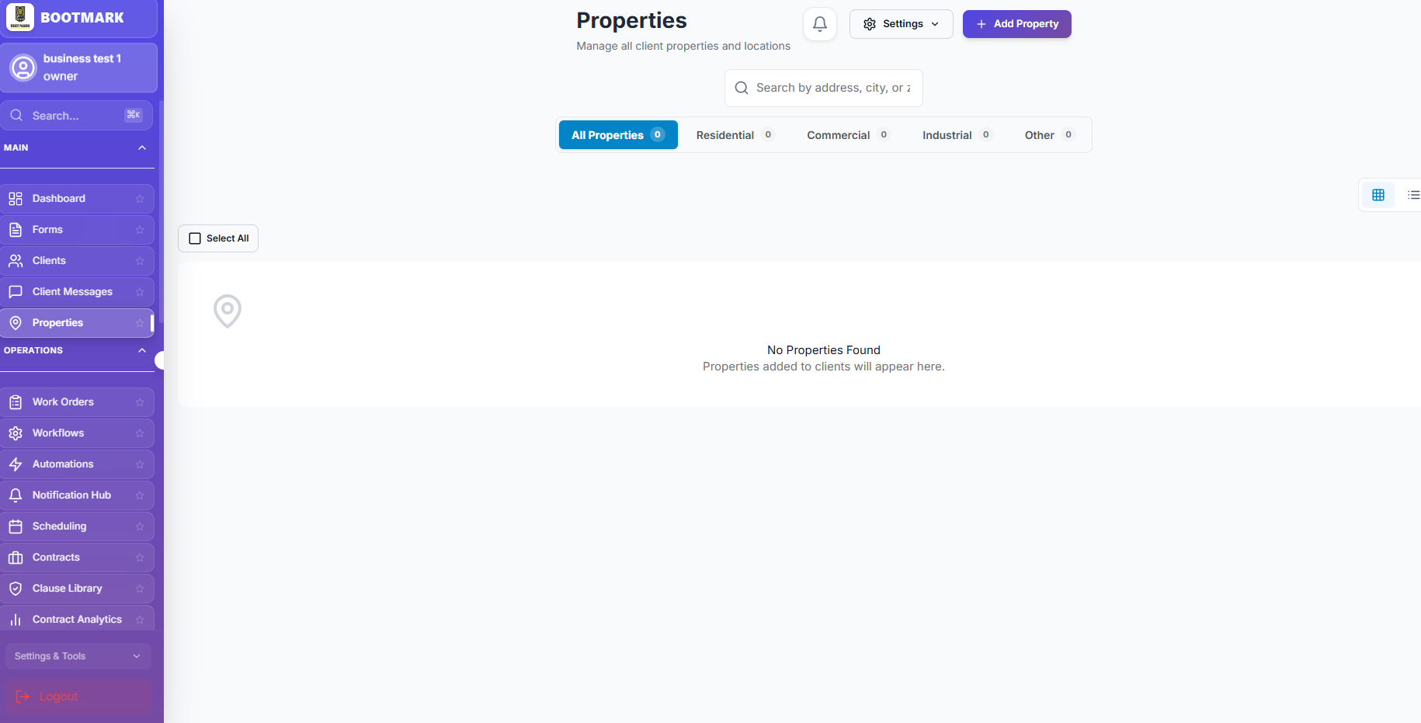
Task: Favorite the Clause Library star icon
Action: pos(140,589)
